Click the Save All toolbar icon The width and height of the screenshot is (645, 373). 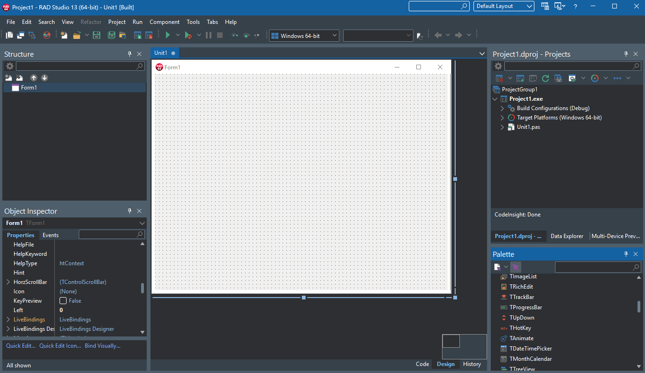point(112,35)
